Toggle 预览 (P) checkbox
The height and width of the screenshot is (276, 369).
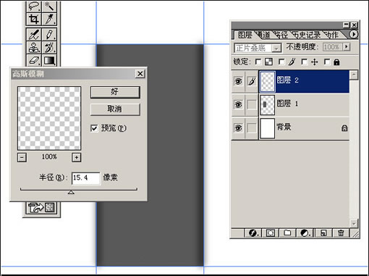(x=94, y=128)
